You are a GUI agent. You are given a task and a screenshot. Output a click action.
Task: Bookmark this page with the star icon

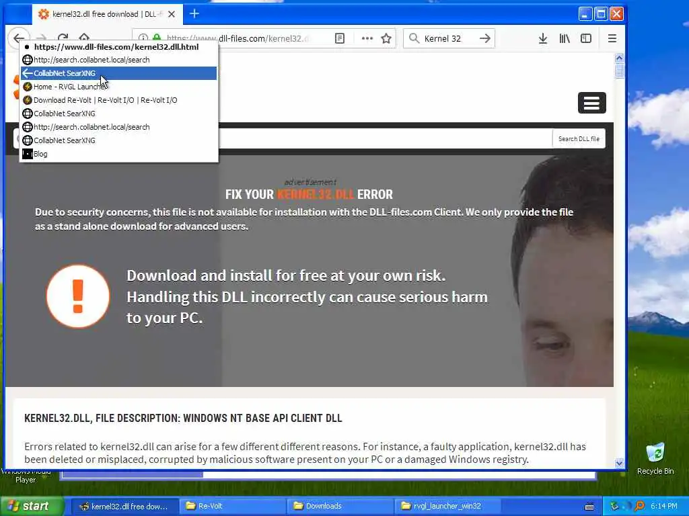(x=386, y=38)
